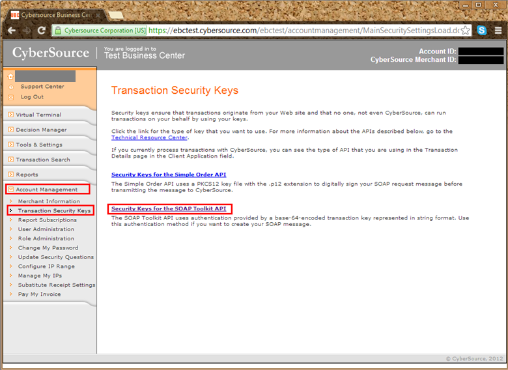Open Manage My IPs page
This screenshot has width=508, height=370.
tap(40, 276)
